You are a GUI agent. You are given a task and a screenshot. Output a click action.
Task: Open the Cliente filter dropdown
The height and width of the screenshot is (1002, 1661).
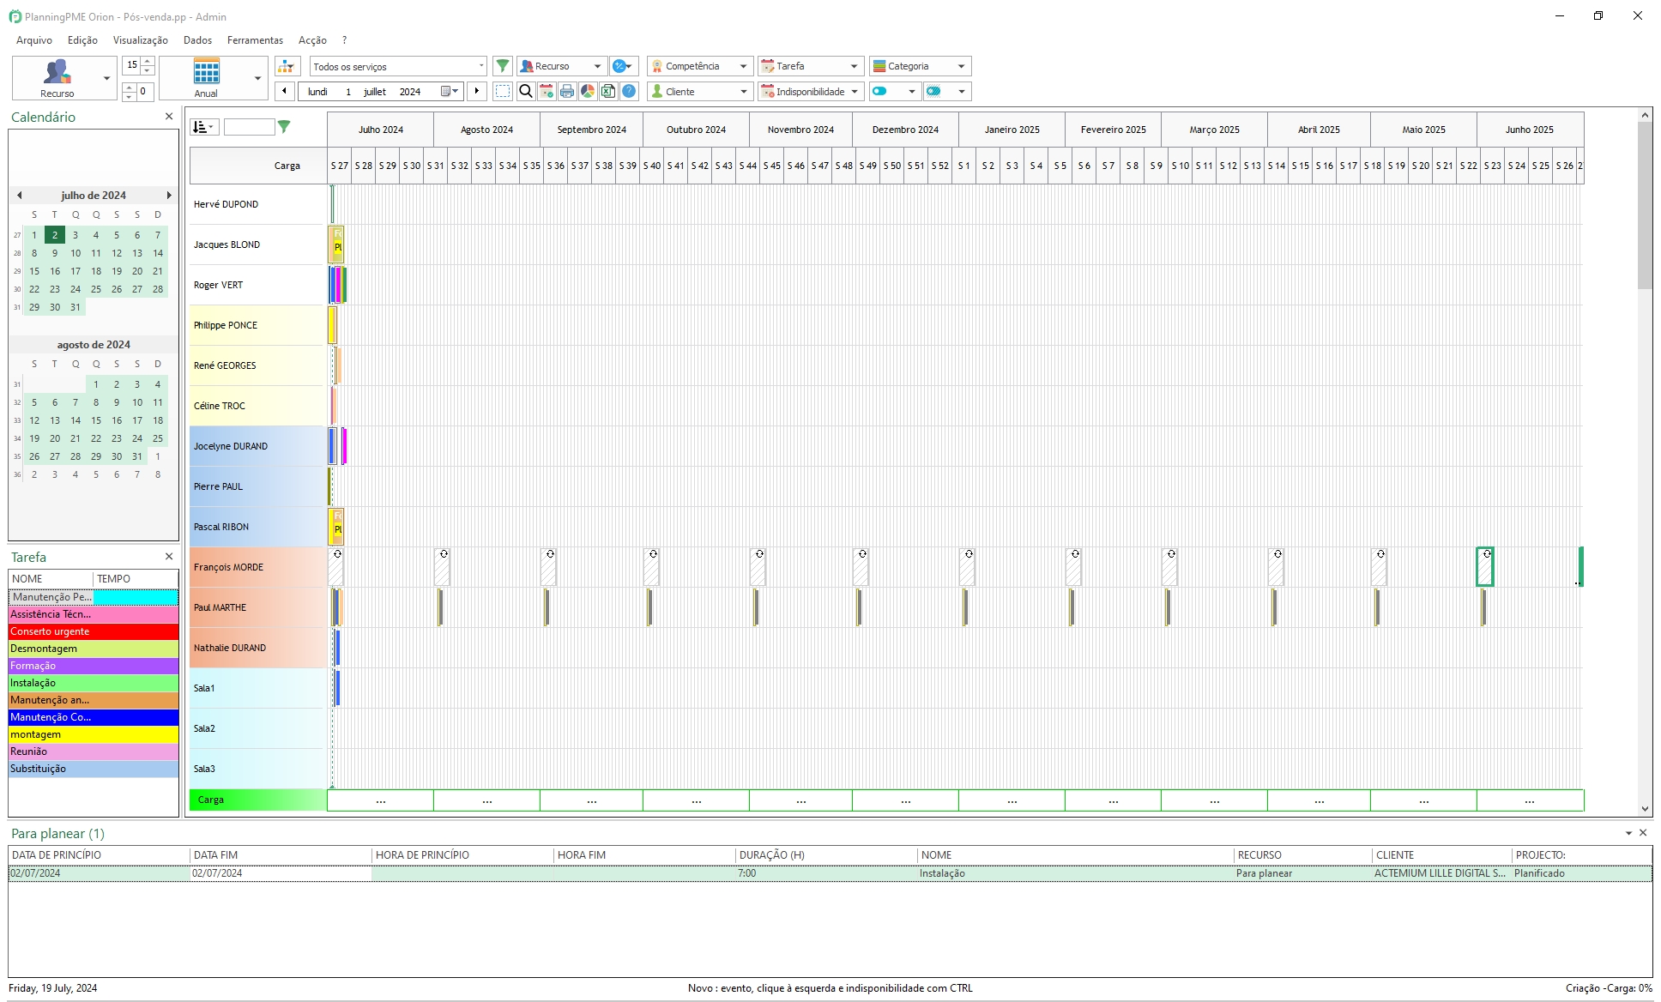click(700, 91)
